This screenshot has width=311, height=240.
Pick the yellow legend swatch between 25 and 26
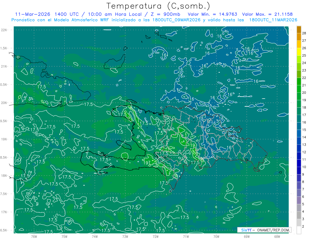(299, 52)
